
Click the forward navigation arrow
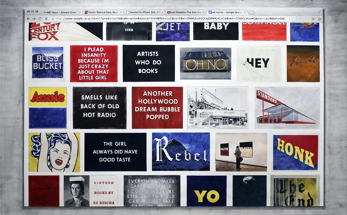34,19
